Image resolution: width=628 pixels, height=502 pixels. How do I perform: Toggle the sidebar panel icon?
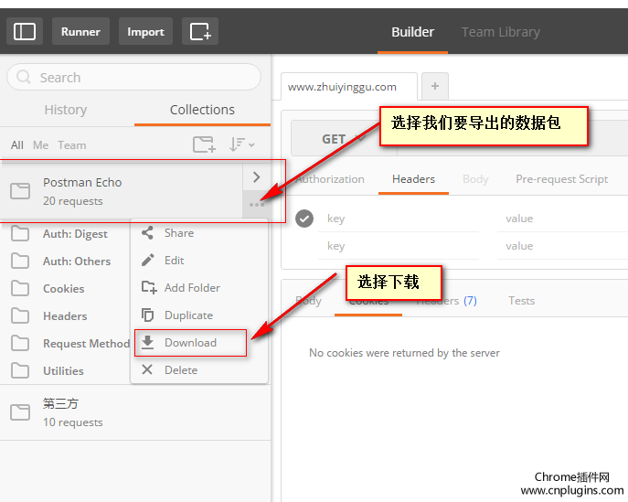[x=25, y=31]
